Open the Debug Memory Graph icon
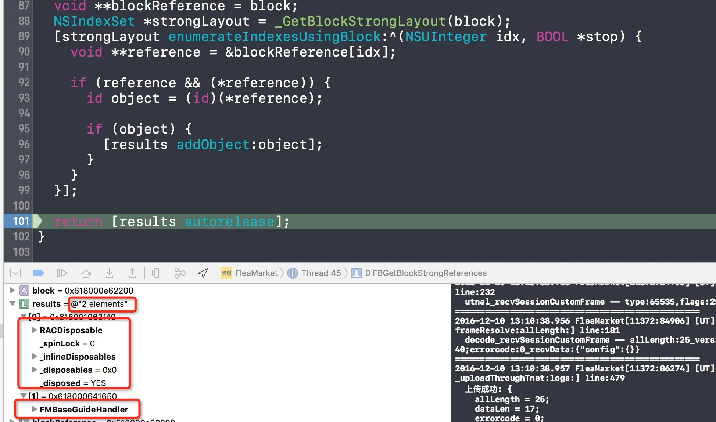Image resolution: width=716 pixels, height=422 pixels. click(x=180, y=273)
